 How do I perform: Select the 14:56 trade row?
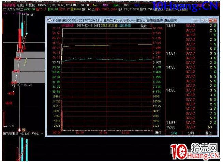191,90
